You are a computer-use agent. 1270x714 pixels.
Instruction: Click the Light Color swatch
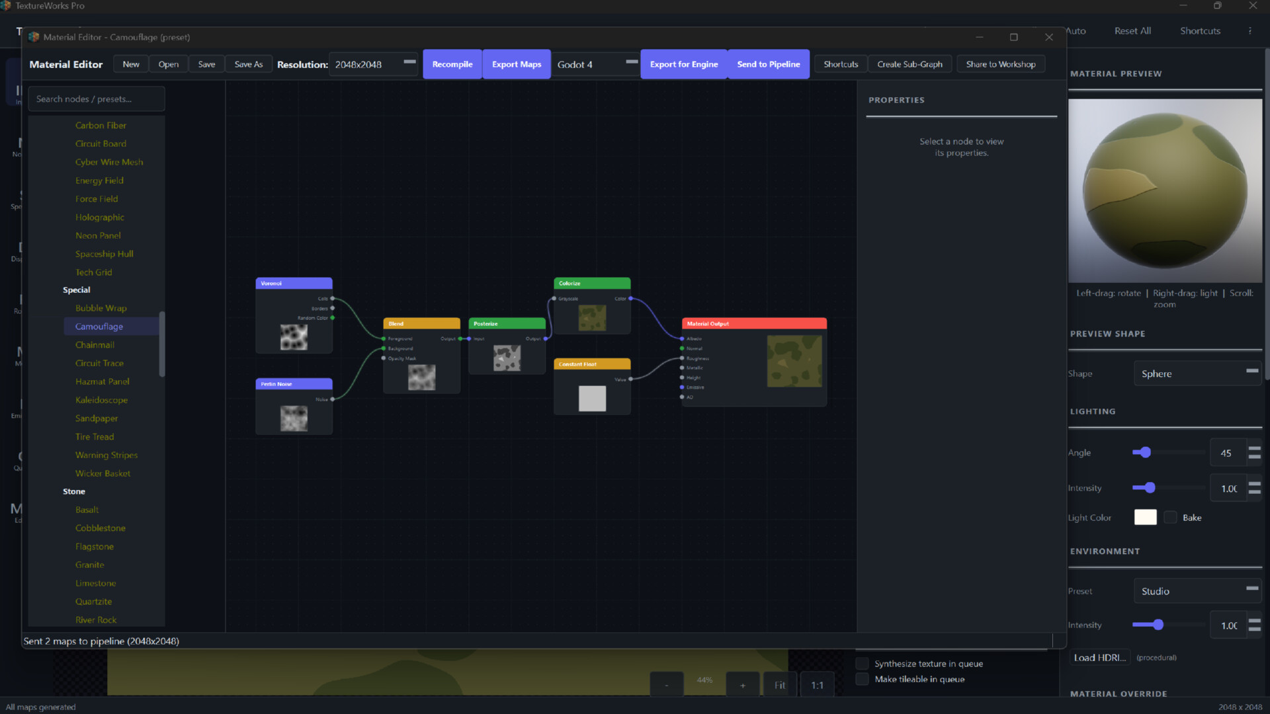click(1145, 517)
